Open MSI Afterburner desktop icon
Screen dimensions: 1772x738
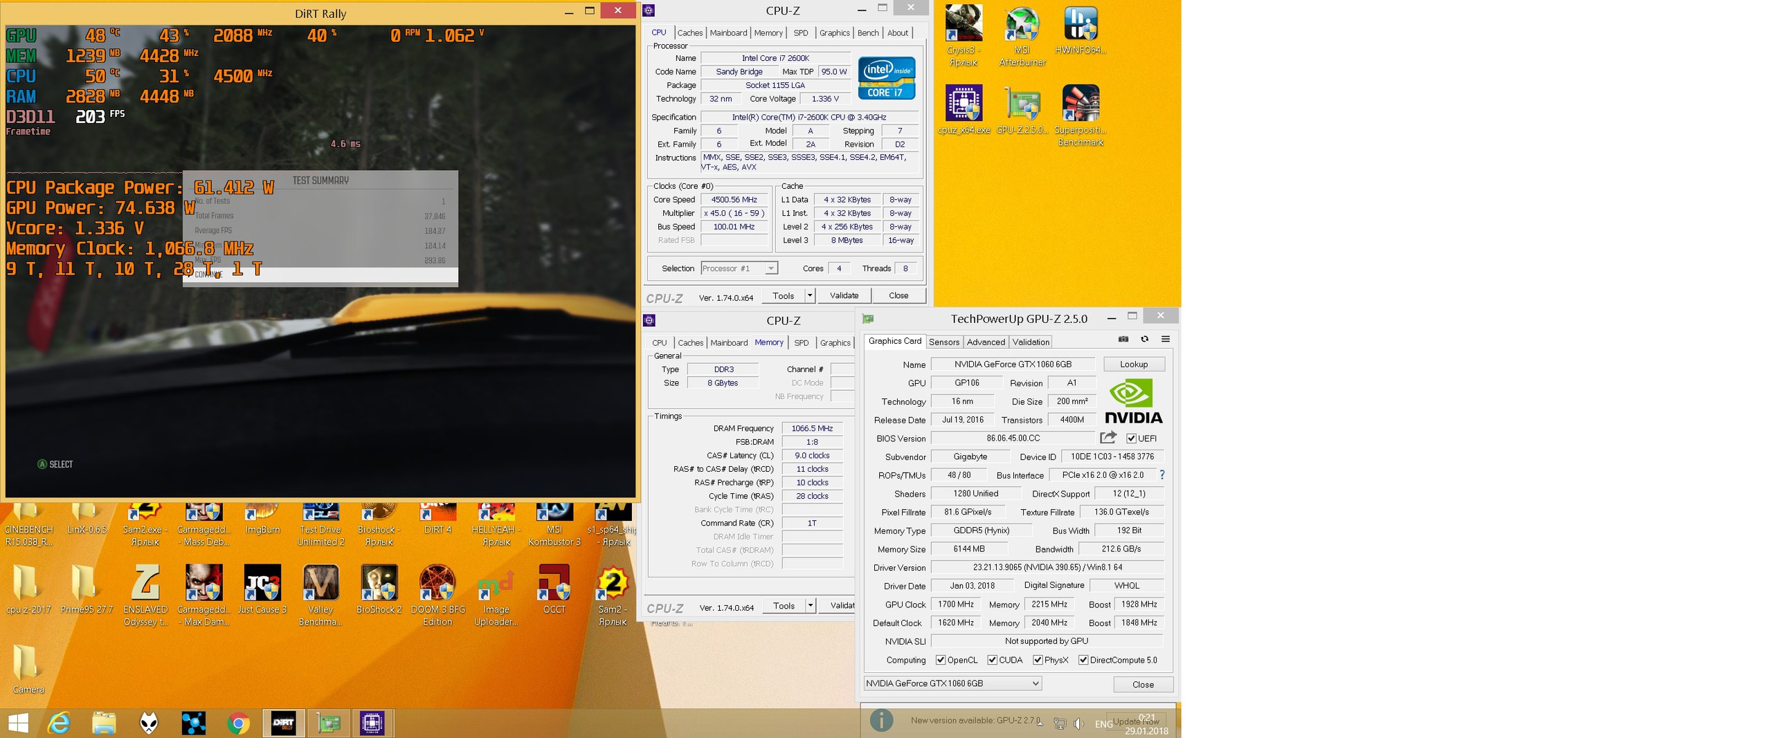click(1022, 36)
